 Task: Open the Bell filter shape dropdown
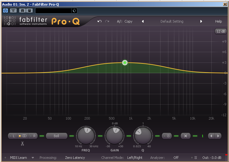point(57,136)
